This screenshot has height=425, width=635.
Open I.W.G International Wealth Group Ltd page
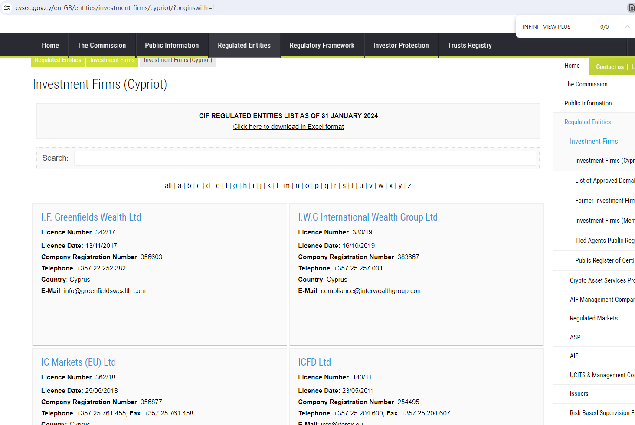tap(367, 217)
